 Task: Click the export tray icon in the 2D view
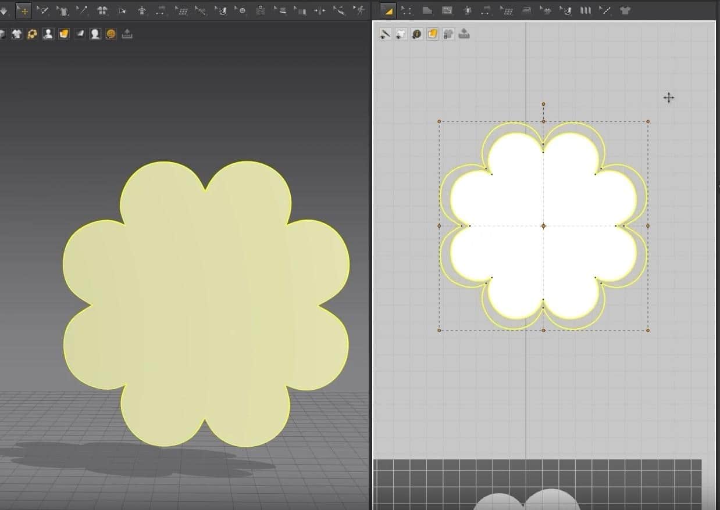(x=464, y=34)
